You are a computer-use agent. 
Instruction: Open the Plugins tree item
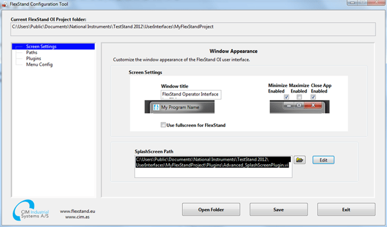point(34,58)
